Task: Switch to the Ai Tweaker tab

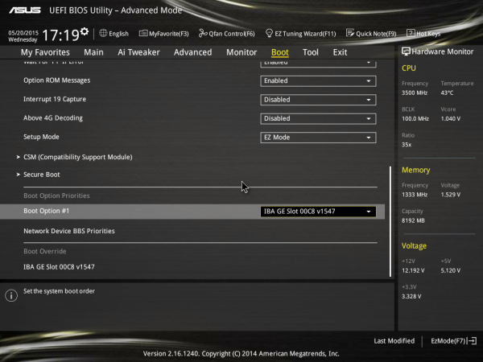Action: (x=138, y=52)
